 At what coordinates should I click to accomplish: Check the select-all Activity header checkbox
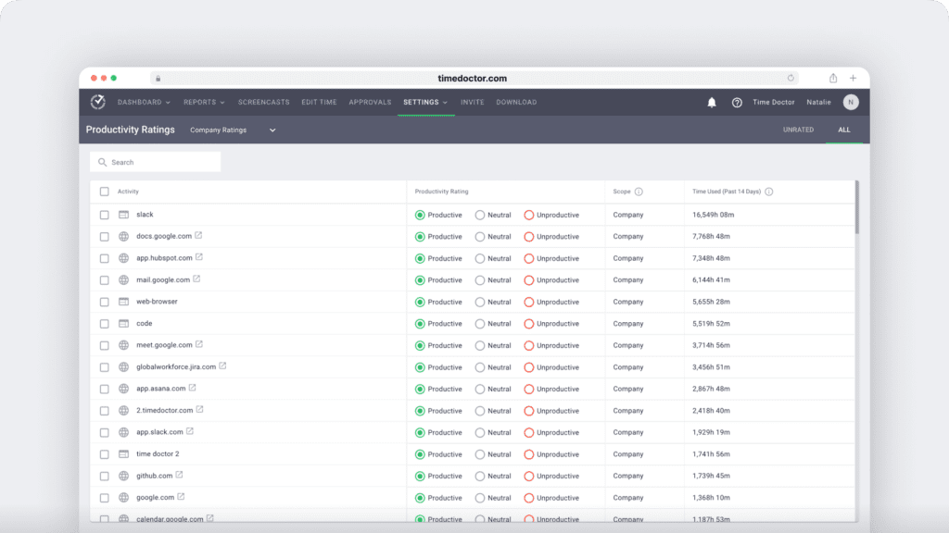coord(105,192)
